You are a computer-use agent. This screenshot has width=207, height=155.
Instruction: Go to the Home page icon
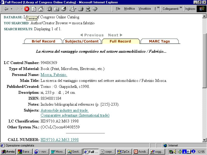41,9
